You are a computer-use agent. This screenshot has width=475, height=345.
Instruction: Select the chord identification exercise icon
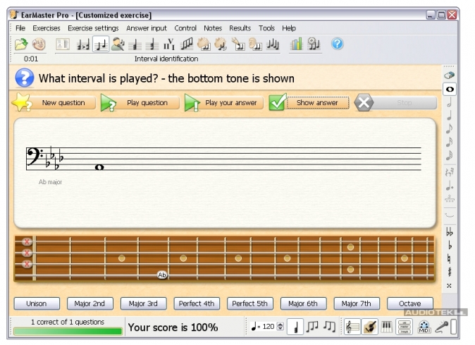(x=135, y=44)
